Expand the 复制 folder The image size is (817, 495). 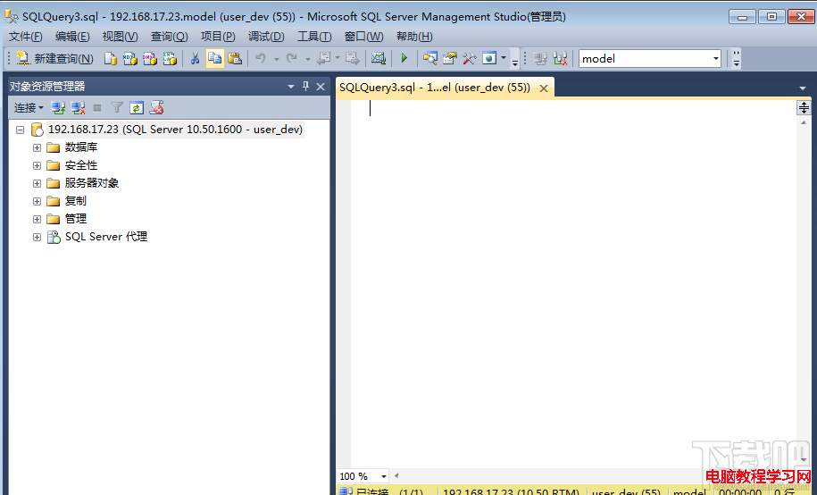click(x=37, y=201)
